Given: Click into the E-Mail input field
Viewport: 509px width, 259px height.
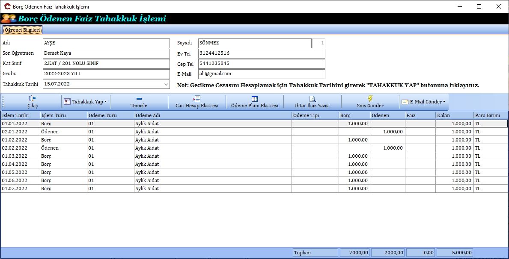Looking at the screenshot, I should coord(261,74).
